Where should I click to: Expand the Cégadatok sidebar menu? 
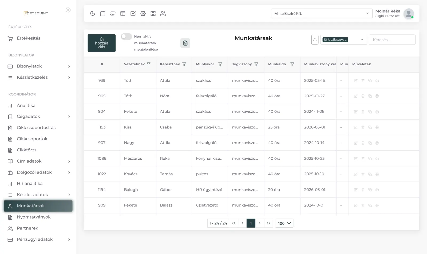[x=39, y=116]
